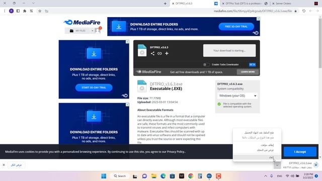Click the MY FILES button
The image size is (322, 181).
coord(78,31)
